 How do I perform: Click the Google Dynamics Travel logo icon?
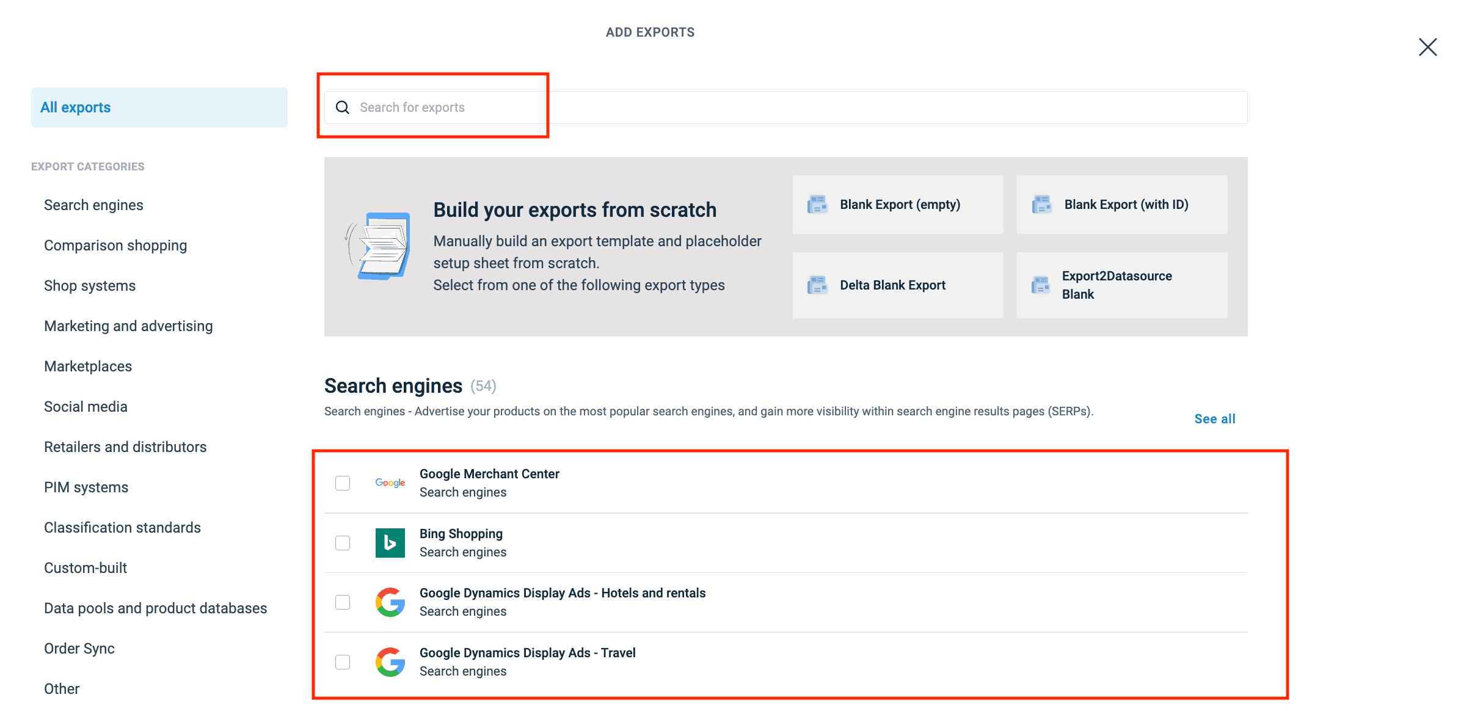pyautogui.click(x=390, y=662)
